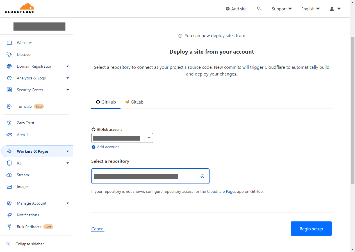Click the Cloudflare logo

point(20,8)
